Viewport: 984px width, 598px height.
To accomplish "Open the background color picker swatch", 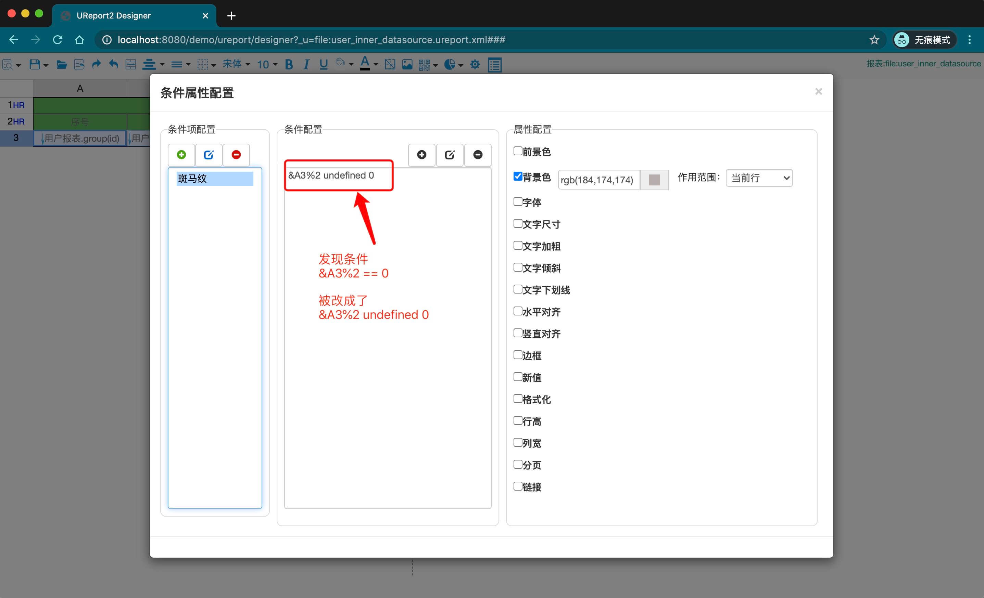I will [654, 180].
